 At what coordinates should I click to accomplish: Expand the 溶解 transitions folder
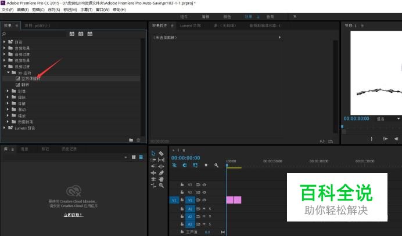click(x=8, y=103)
